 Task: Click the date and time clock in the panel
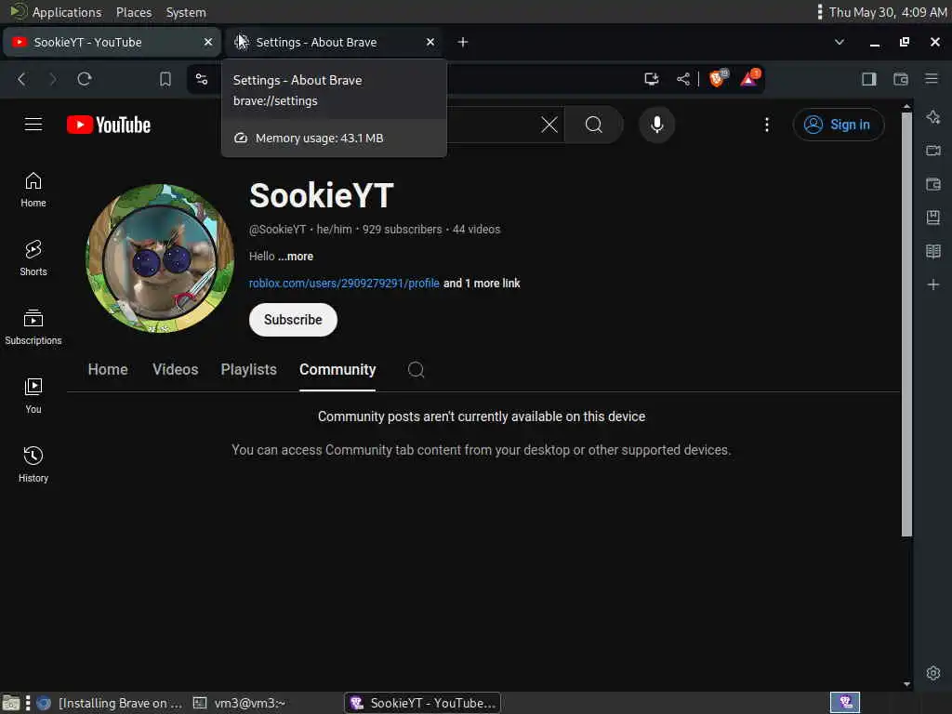pyautogui.click(x=888, y=12)
